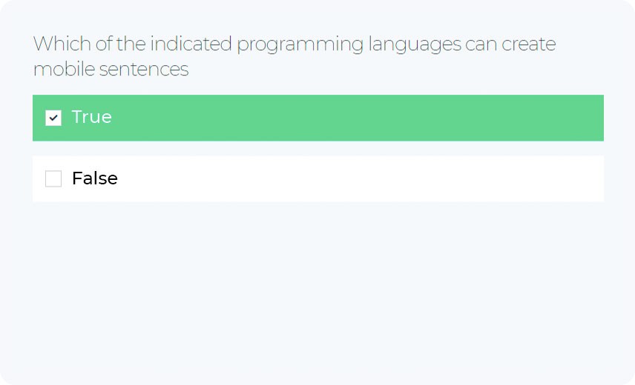Screen dimensions: 635x385
Task: Click the white False answer row
Action: coord(317,178)
